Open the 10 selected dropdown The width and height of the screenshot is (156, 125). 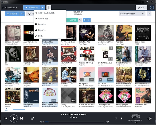click(x=10, y=7)
